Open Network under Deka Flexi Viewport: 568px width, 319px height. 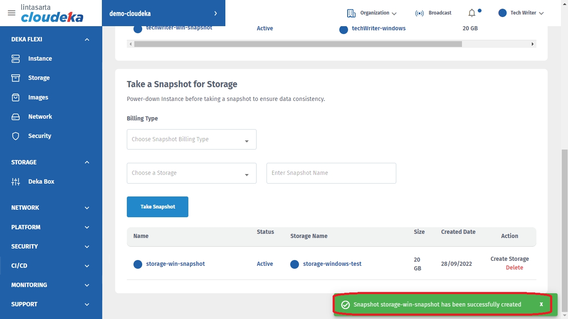[40, 117]
